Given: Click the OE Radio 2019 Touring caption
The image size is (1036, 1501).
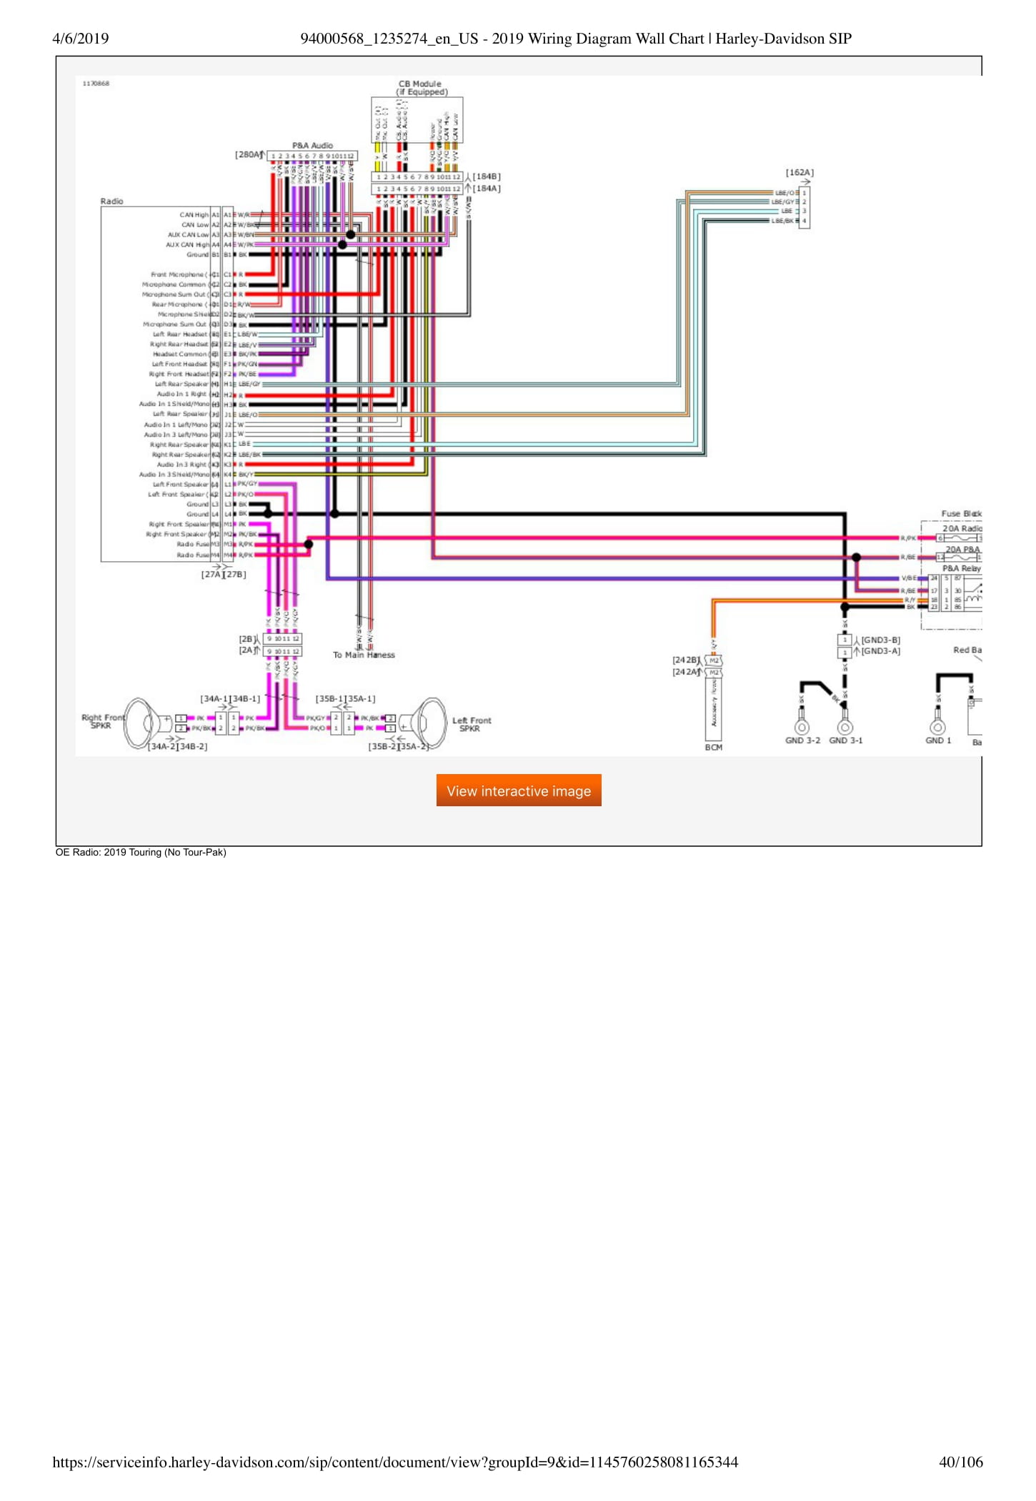Looking at the screenshot, I should (x=141, y=852).
